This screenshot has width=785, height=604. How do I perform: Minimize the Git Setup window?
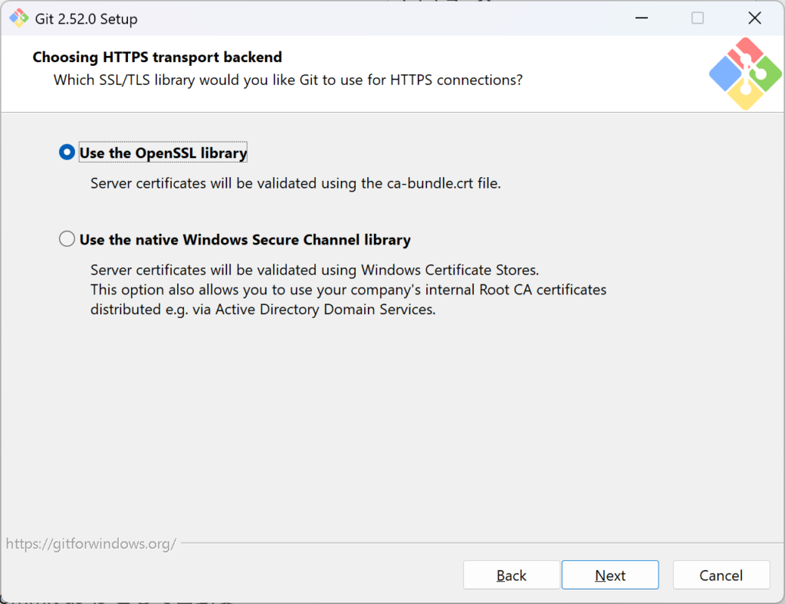(x=639, y=18)
